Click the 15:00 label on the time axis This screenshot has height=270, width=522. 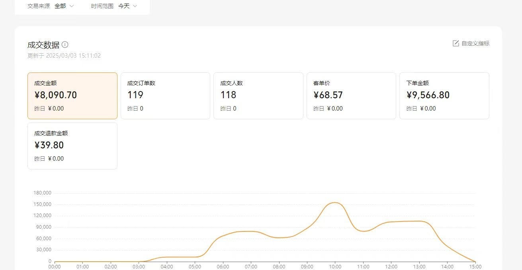(475, 266)
